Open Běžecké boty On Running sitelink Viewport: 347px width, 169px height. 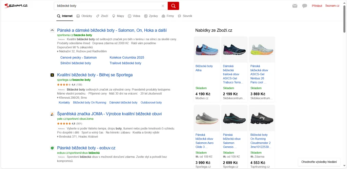89,103
